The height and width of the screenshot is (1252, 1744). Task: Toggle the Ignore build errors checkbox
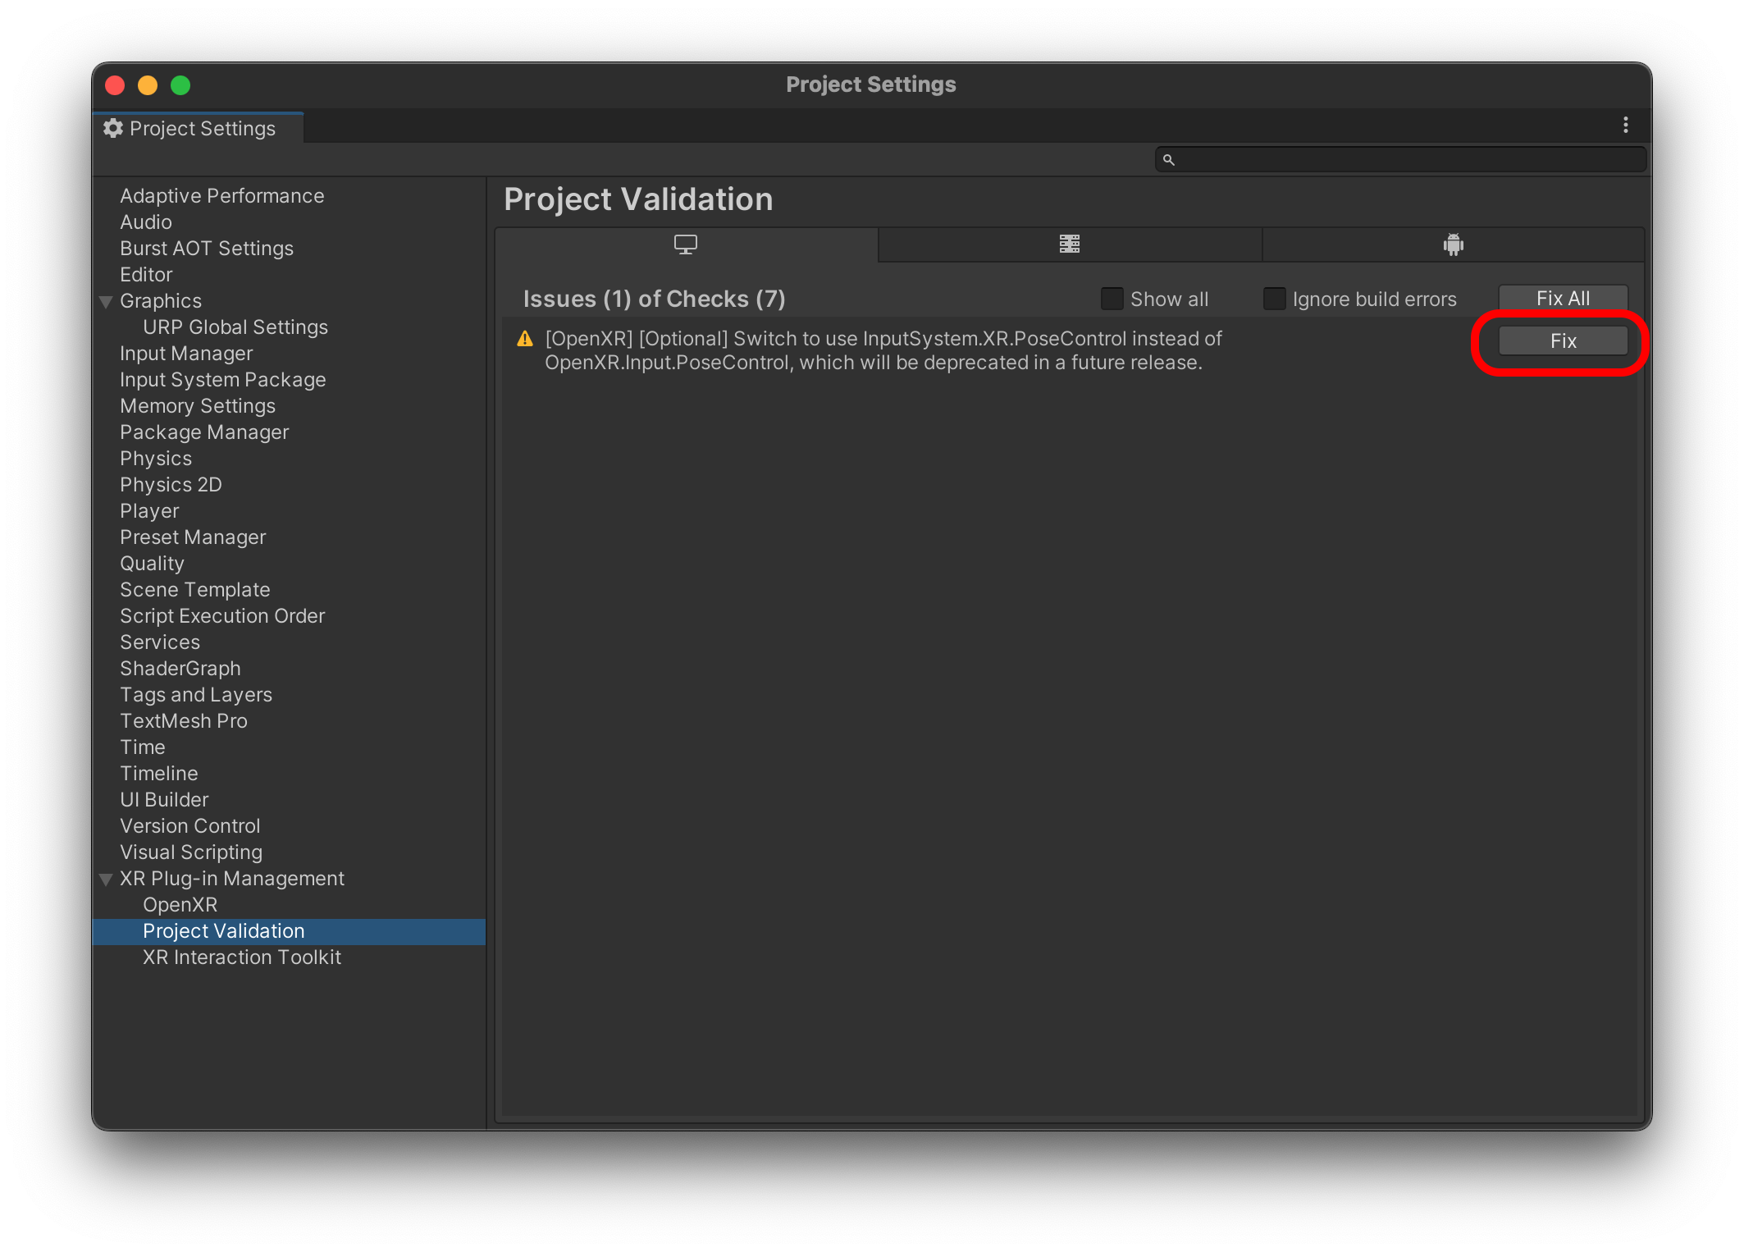1274,299
